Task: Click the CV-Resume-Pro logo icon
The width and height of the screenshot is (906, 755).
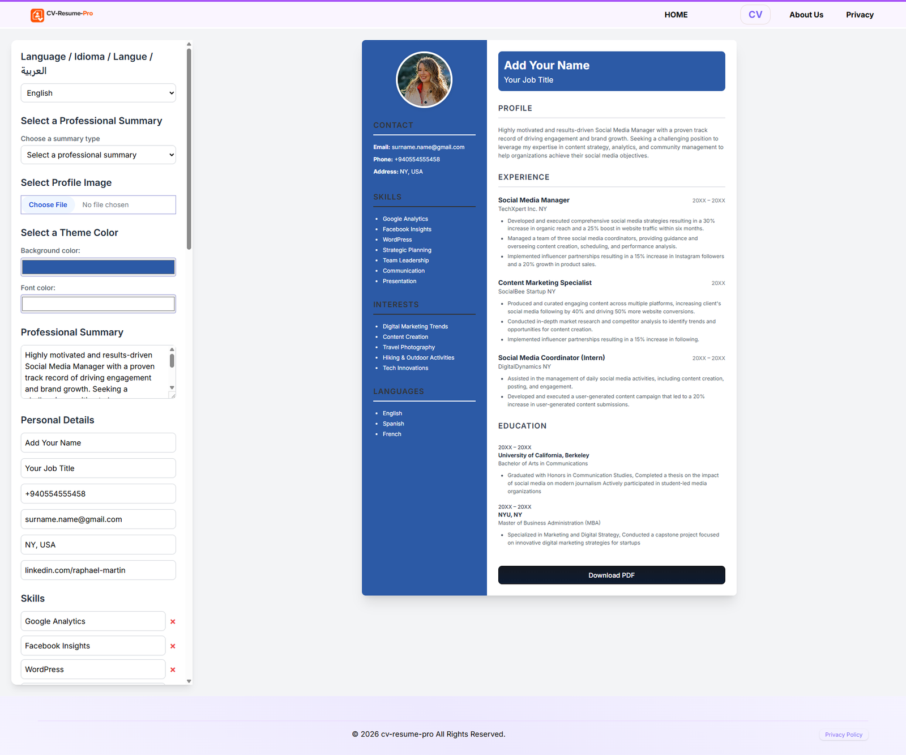Action: coord(37,15)
